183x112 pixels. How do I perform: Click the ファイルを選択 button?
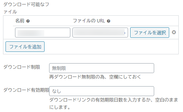coord(150,33)
